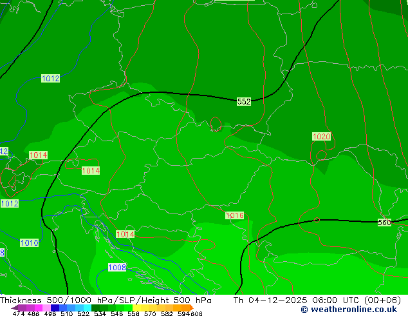Screen dimensions: 408x316
Task: Click the blue 1010 isobar label
Action: 30,243
